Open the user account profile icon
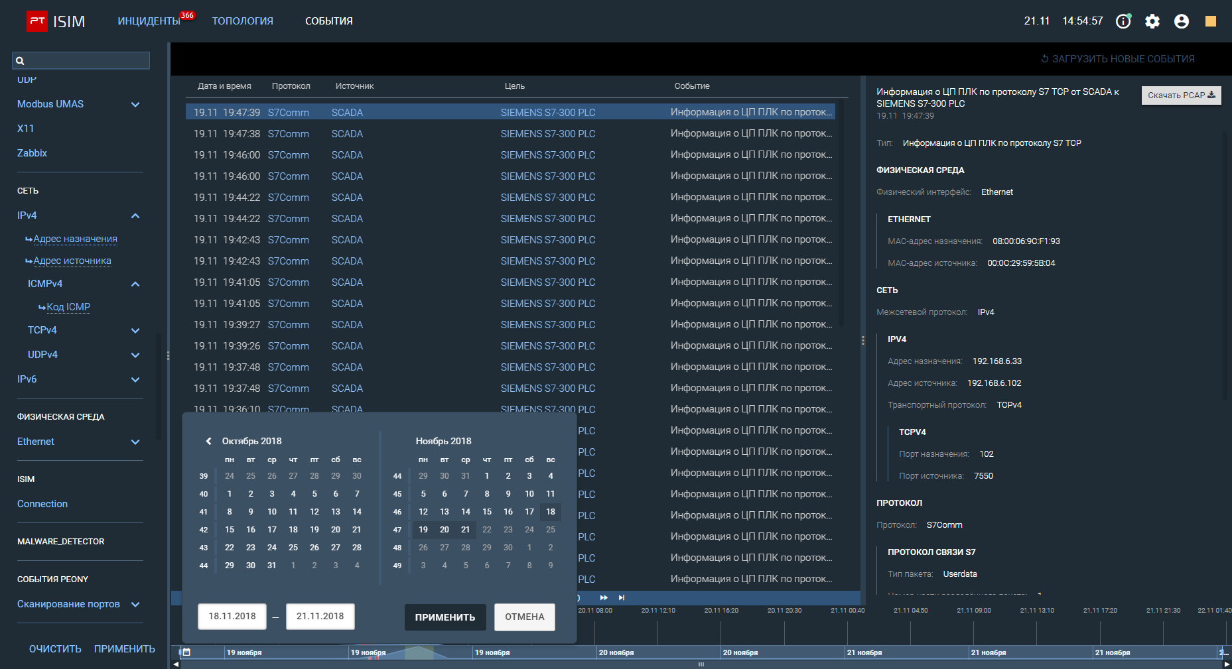This screenshot has width=1232, height=669. pyautogui.click(x=1182, y=21)
